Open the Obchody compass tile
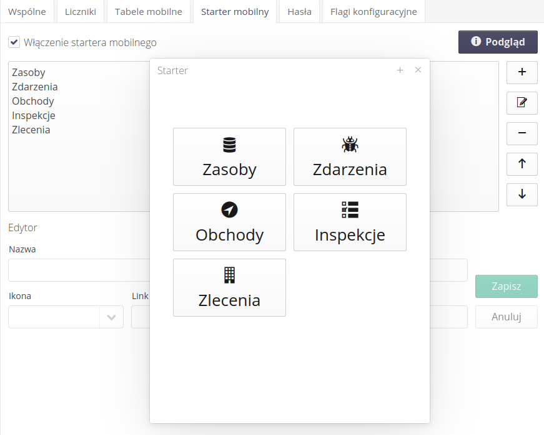This screenshot has height=435, width=544. pos(229,222)
